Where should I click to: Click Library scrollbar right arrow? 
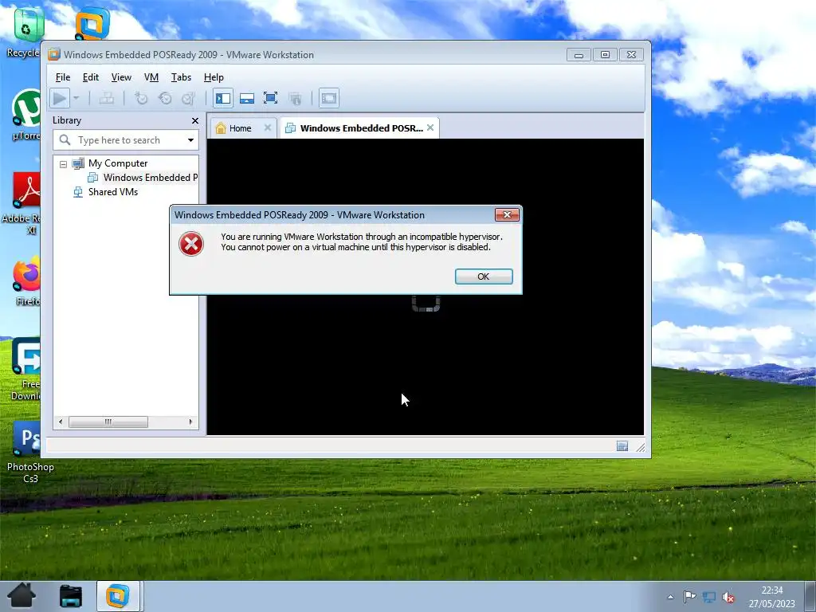(190, 422)
